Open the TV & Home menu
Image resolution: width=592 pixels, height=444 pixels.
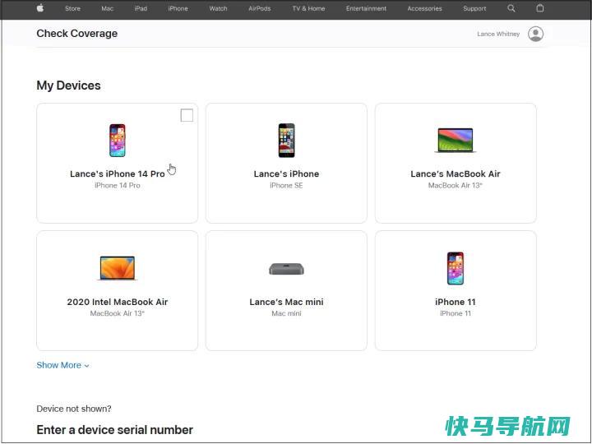pyautogui.click(x=308, y=8)
